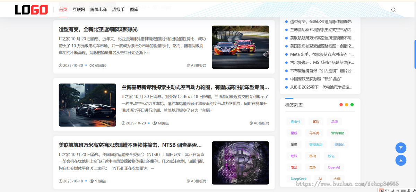Select the OpenAI tag

point(334,167)
